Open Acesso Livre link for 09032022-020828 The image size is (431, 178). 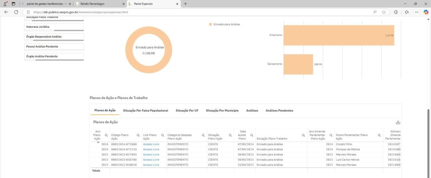[151, 165]
